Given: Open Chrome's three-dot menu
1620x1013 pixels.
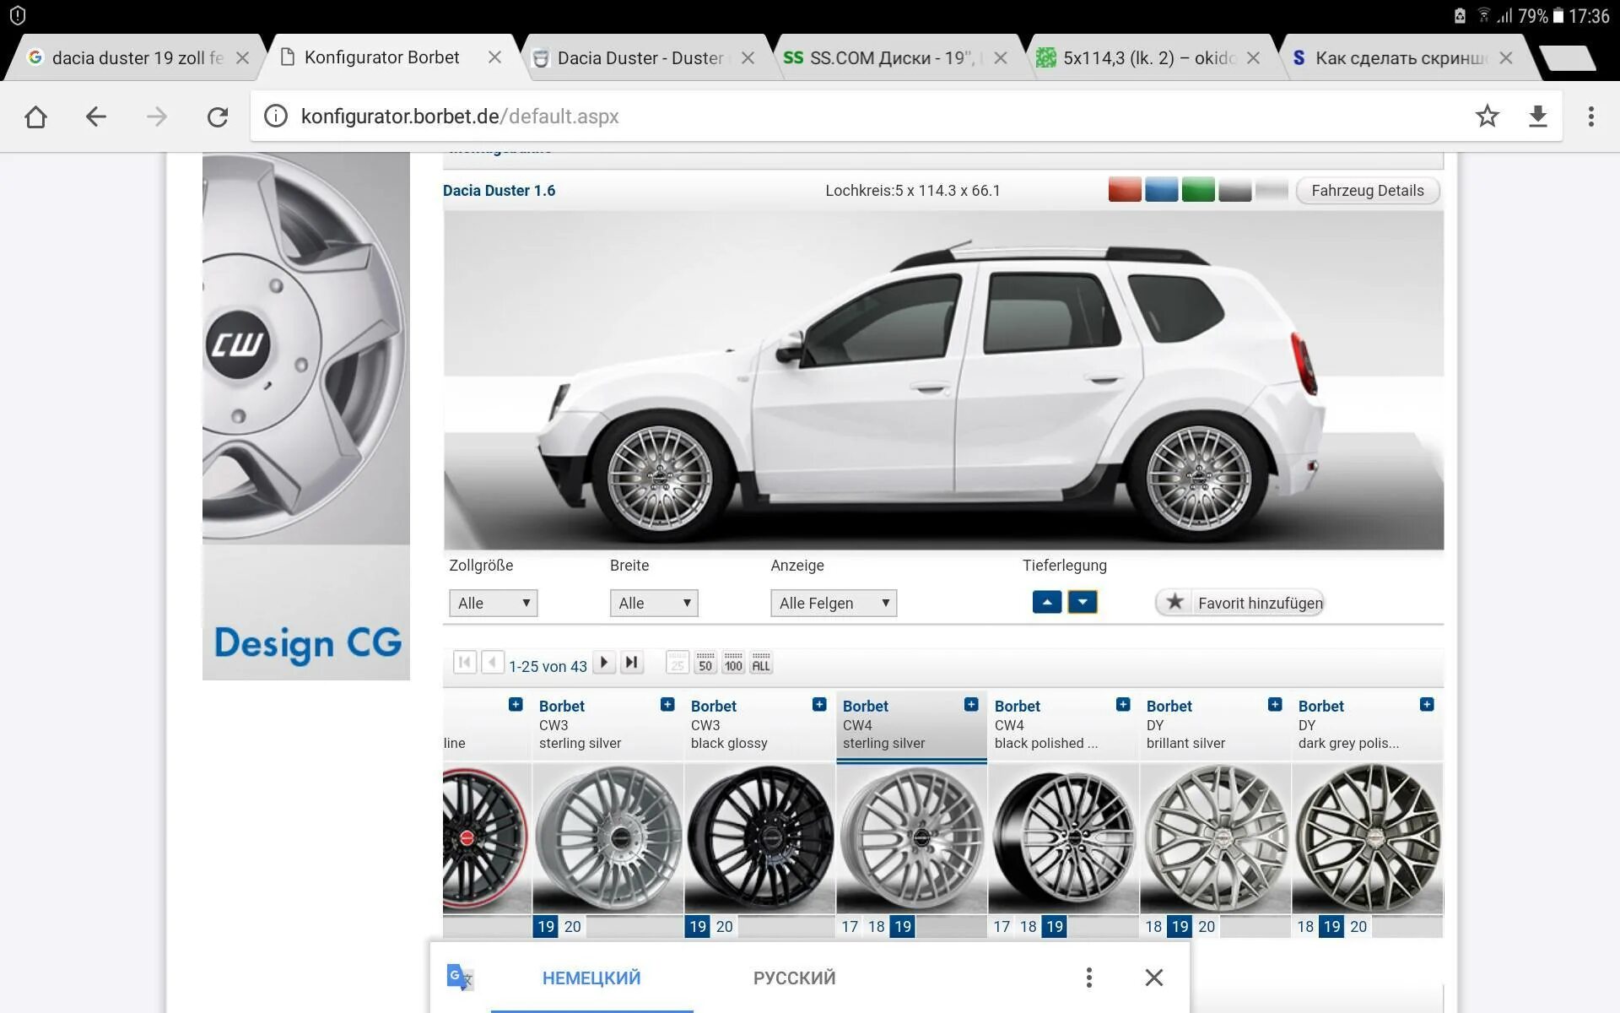Looking at the screenshot, I should [x=1590, y=116].
